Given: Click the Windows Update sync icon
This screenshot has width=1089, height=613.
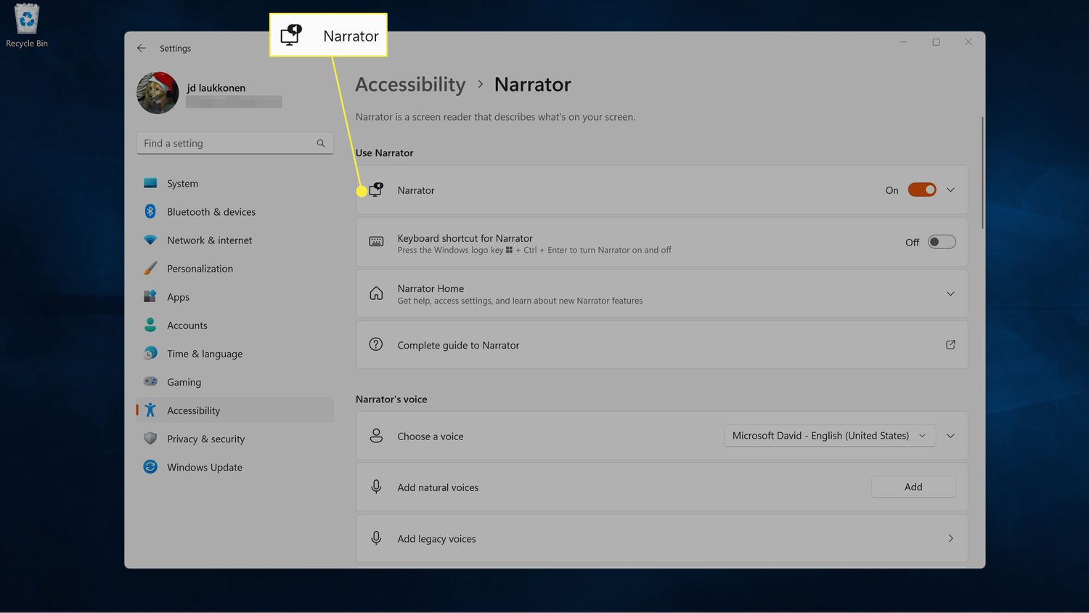Looking at the screenshot, I should (150, 466).
